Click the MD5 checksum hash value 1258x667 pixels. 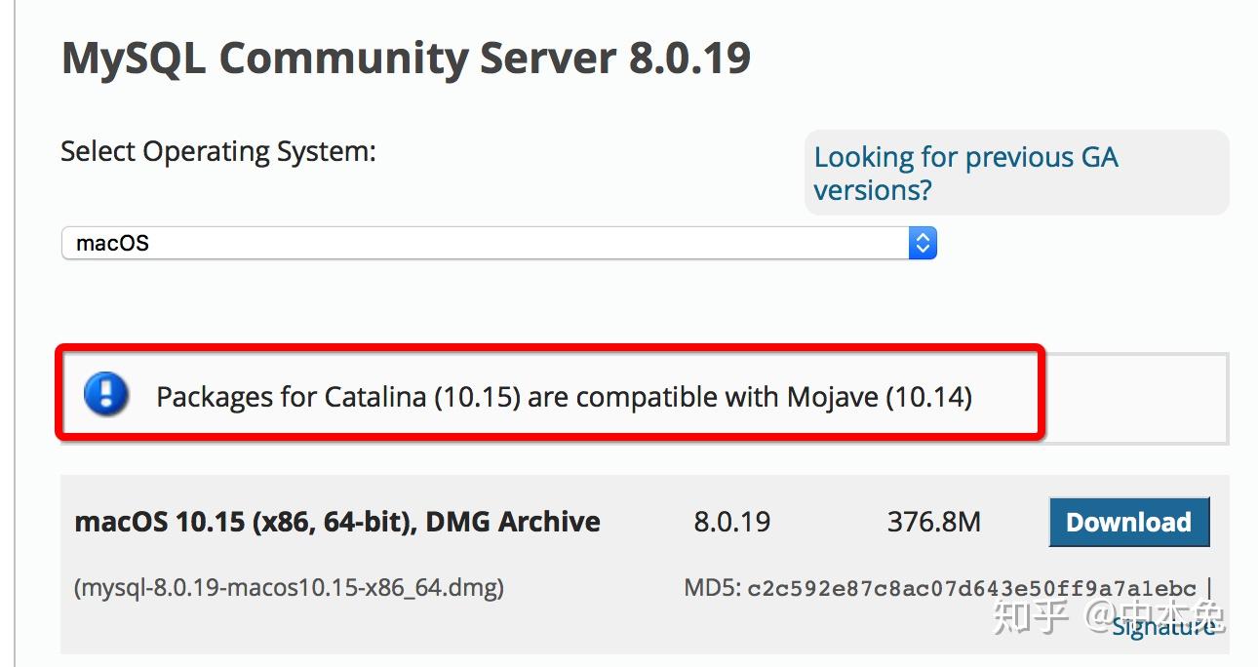[971, 589]
